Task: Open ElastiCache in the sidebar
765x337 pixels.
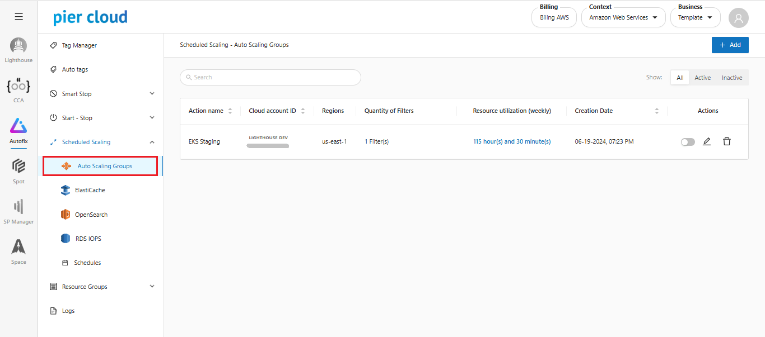Action: [x=90, y=191]
